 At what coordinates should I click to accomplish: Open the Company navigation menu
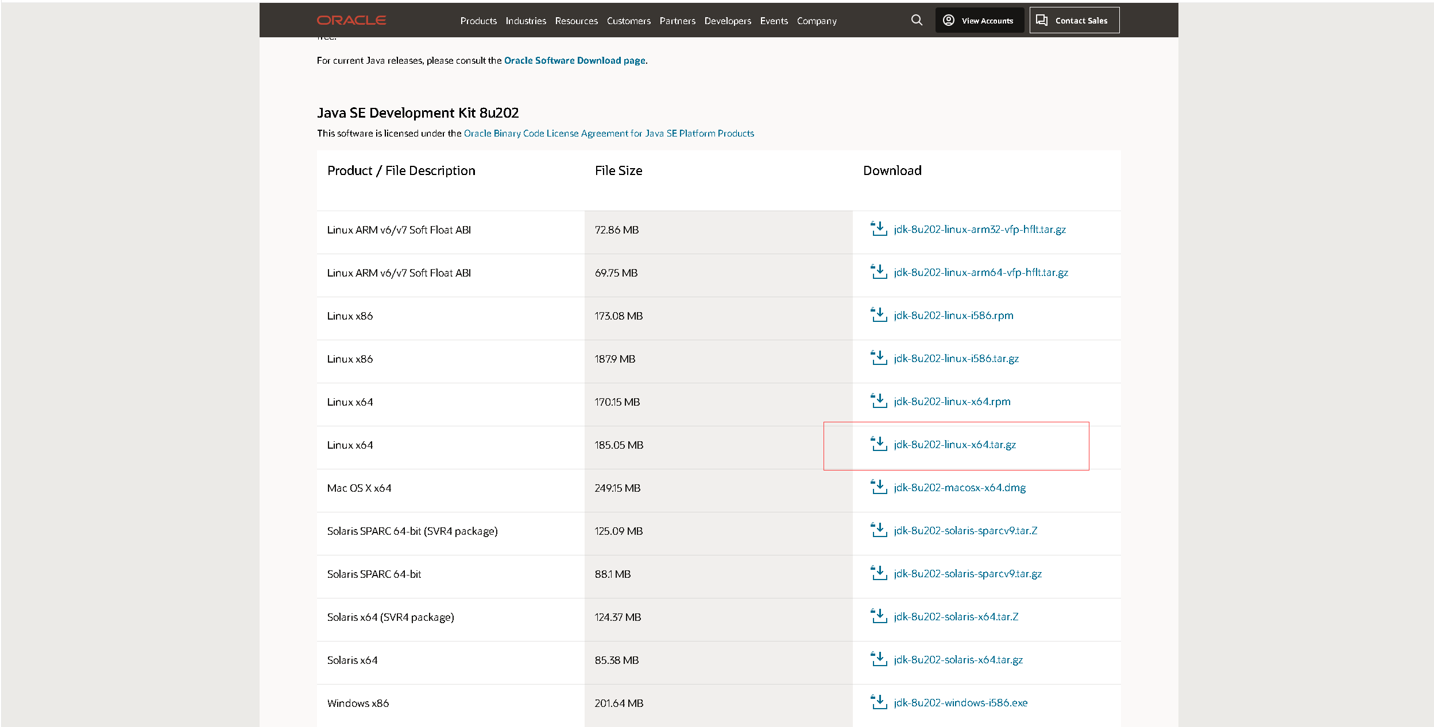816,21
